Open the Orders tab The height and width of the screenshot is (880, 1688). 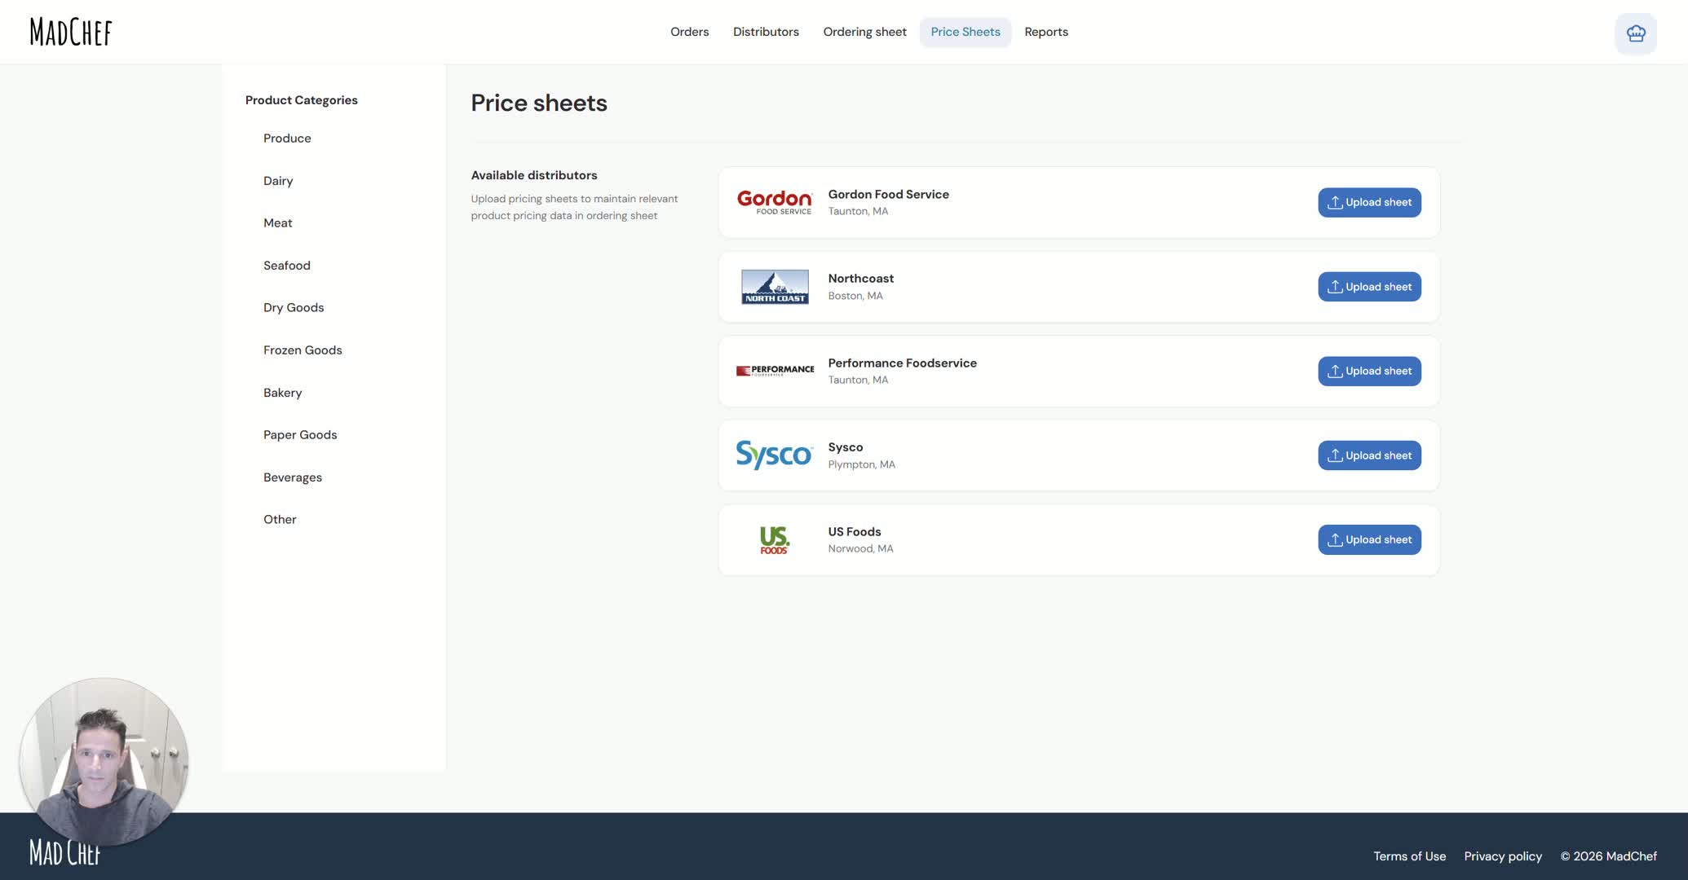click(x=690, y=32)
